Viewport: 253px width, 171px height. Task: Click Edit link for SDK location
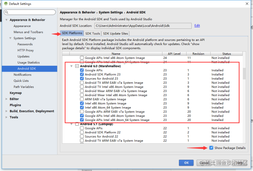click(197, 26)
